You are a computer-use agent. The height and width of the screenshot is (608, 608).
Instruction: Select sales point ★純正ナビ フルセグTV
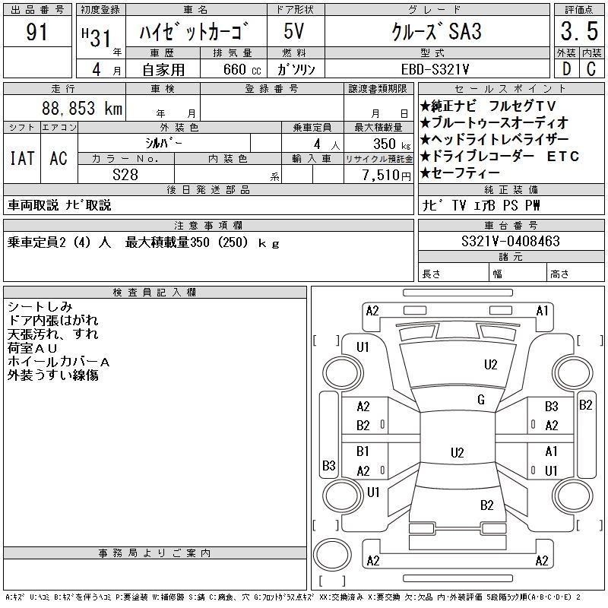[x=488, y=106]
